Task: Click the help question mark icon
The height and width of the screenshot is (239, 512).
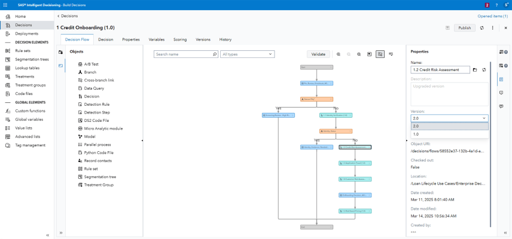Action: point(496,5)
